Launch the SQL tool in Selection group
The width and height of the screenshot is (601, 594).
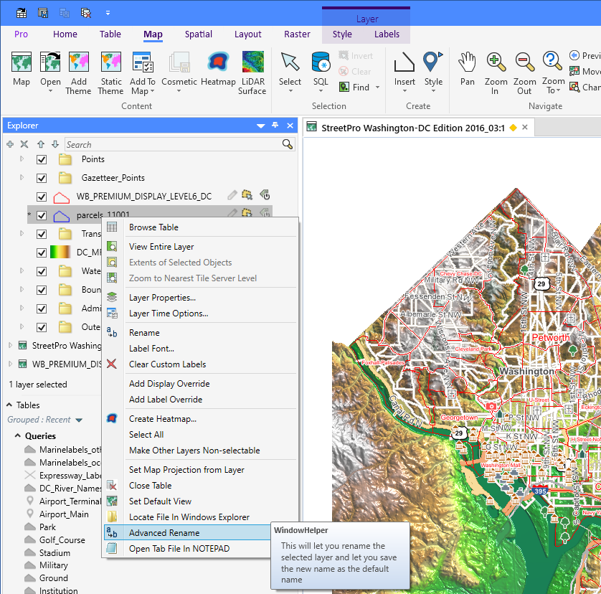[320, 68]
